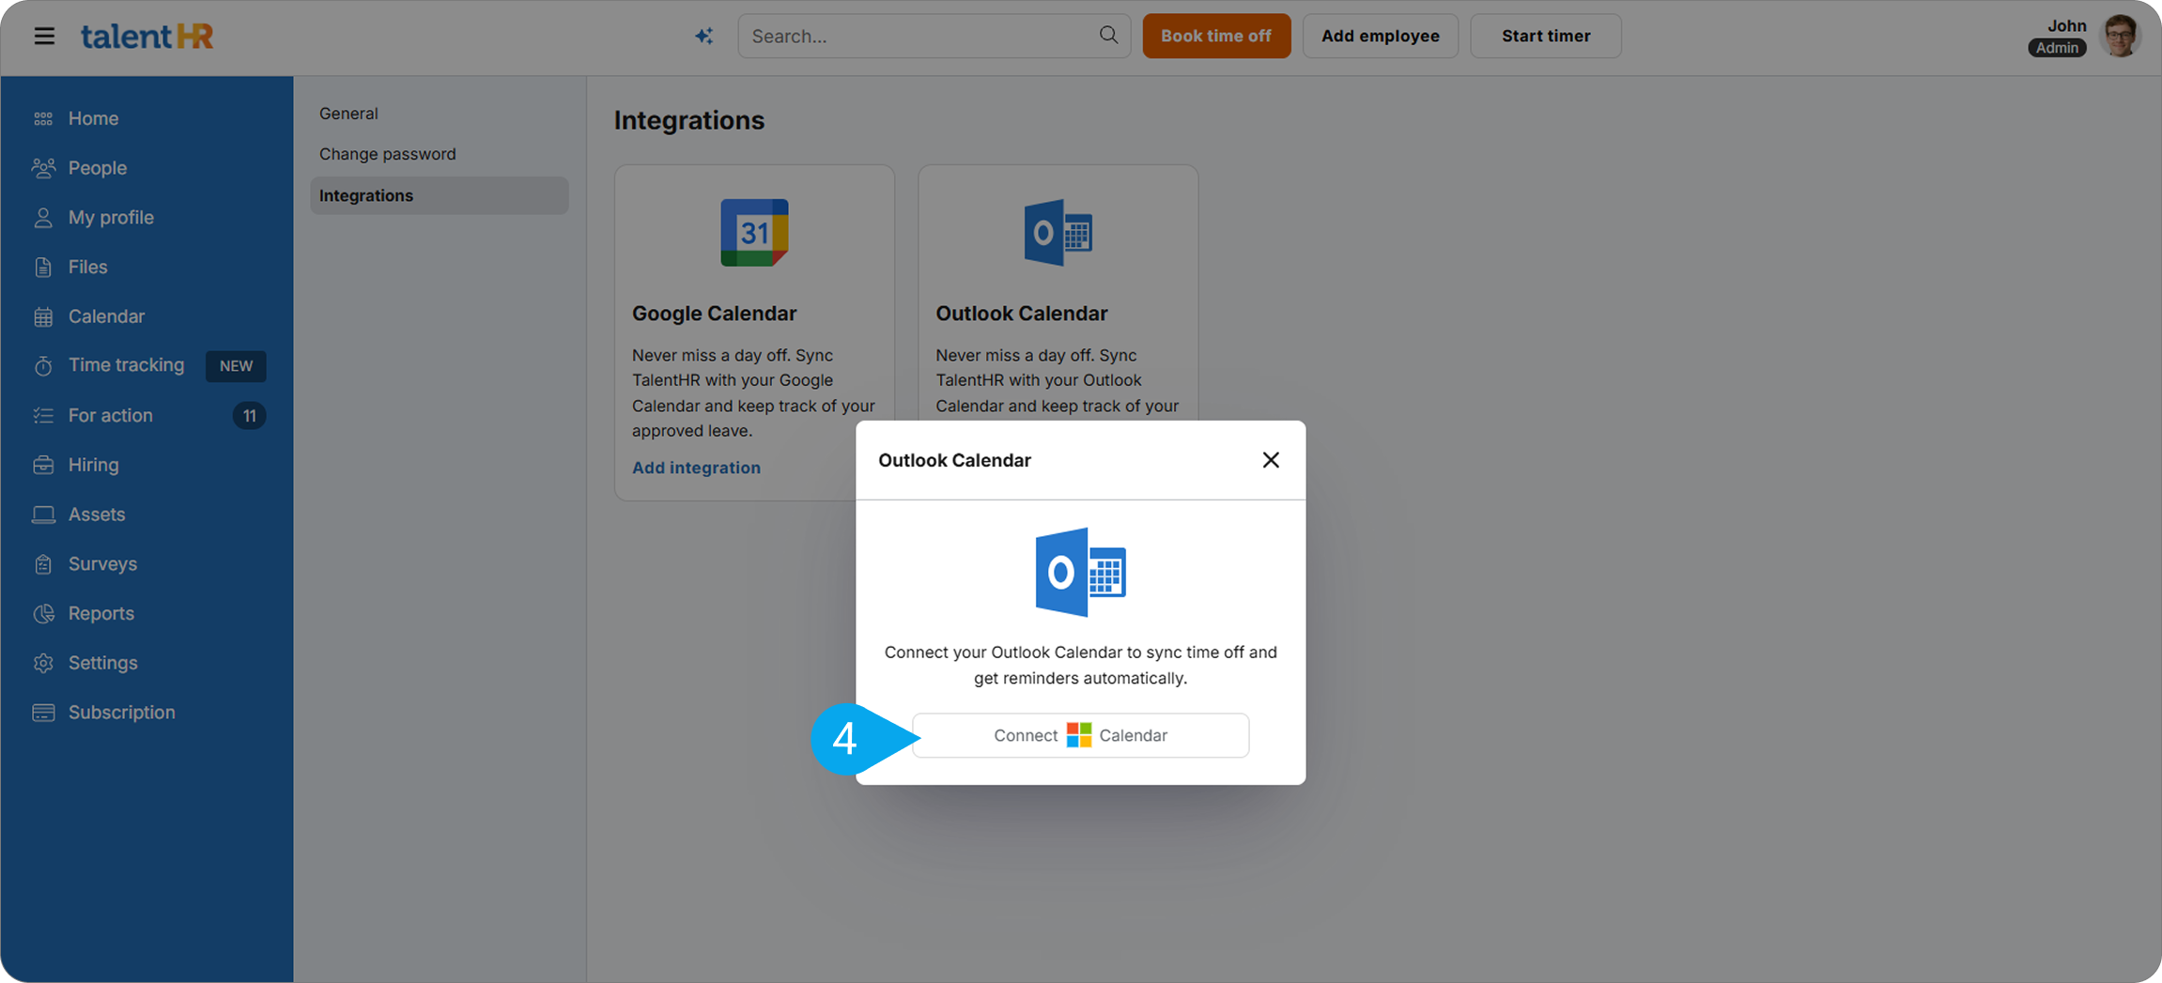
Task: Click the Settings gear icon
Action: click(x=43, y=663)
